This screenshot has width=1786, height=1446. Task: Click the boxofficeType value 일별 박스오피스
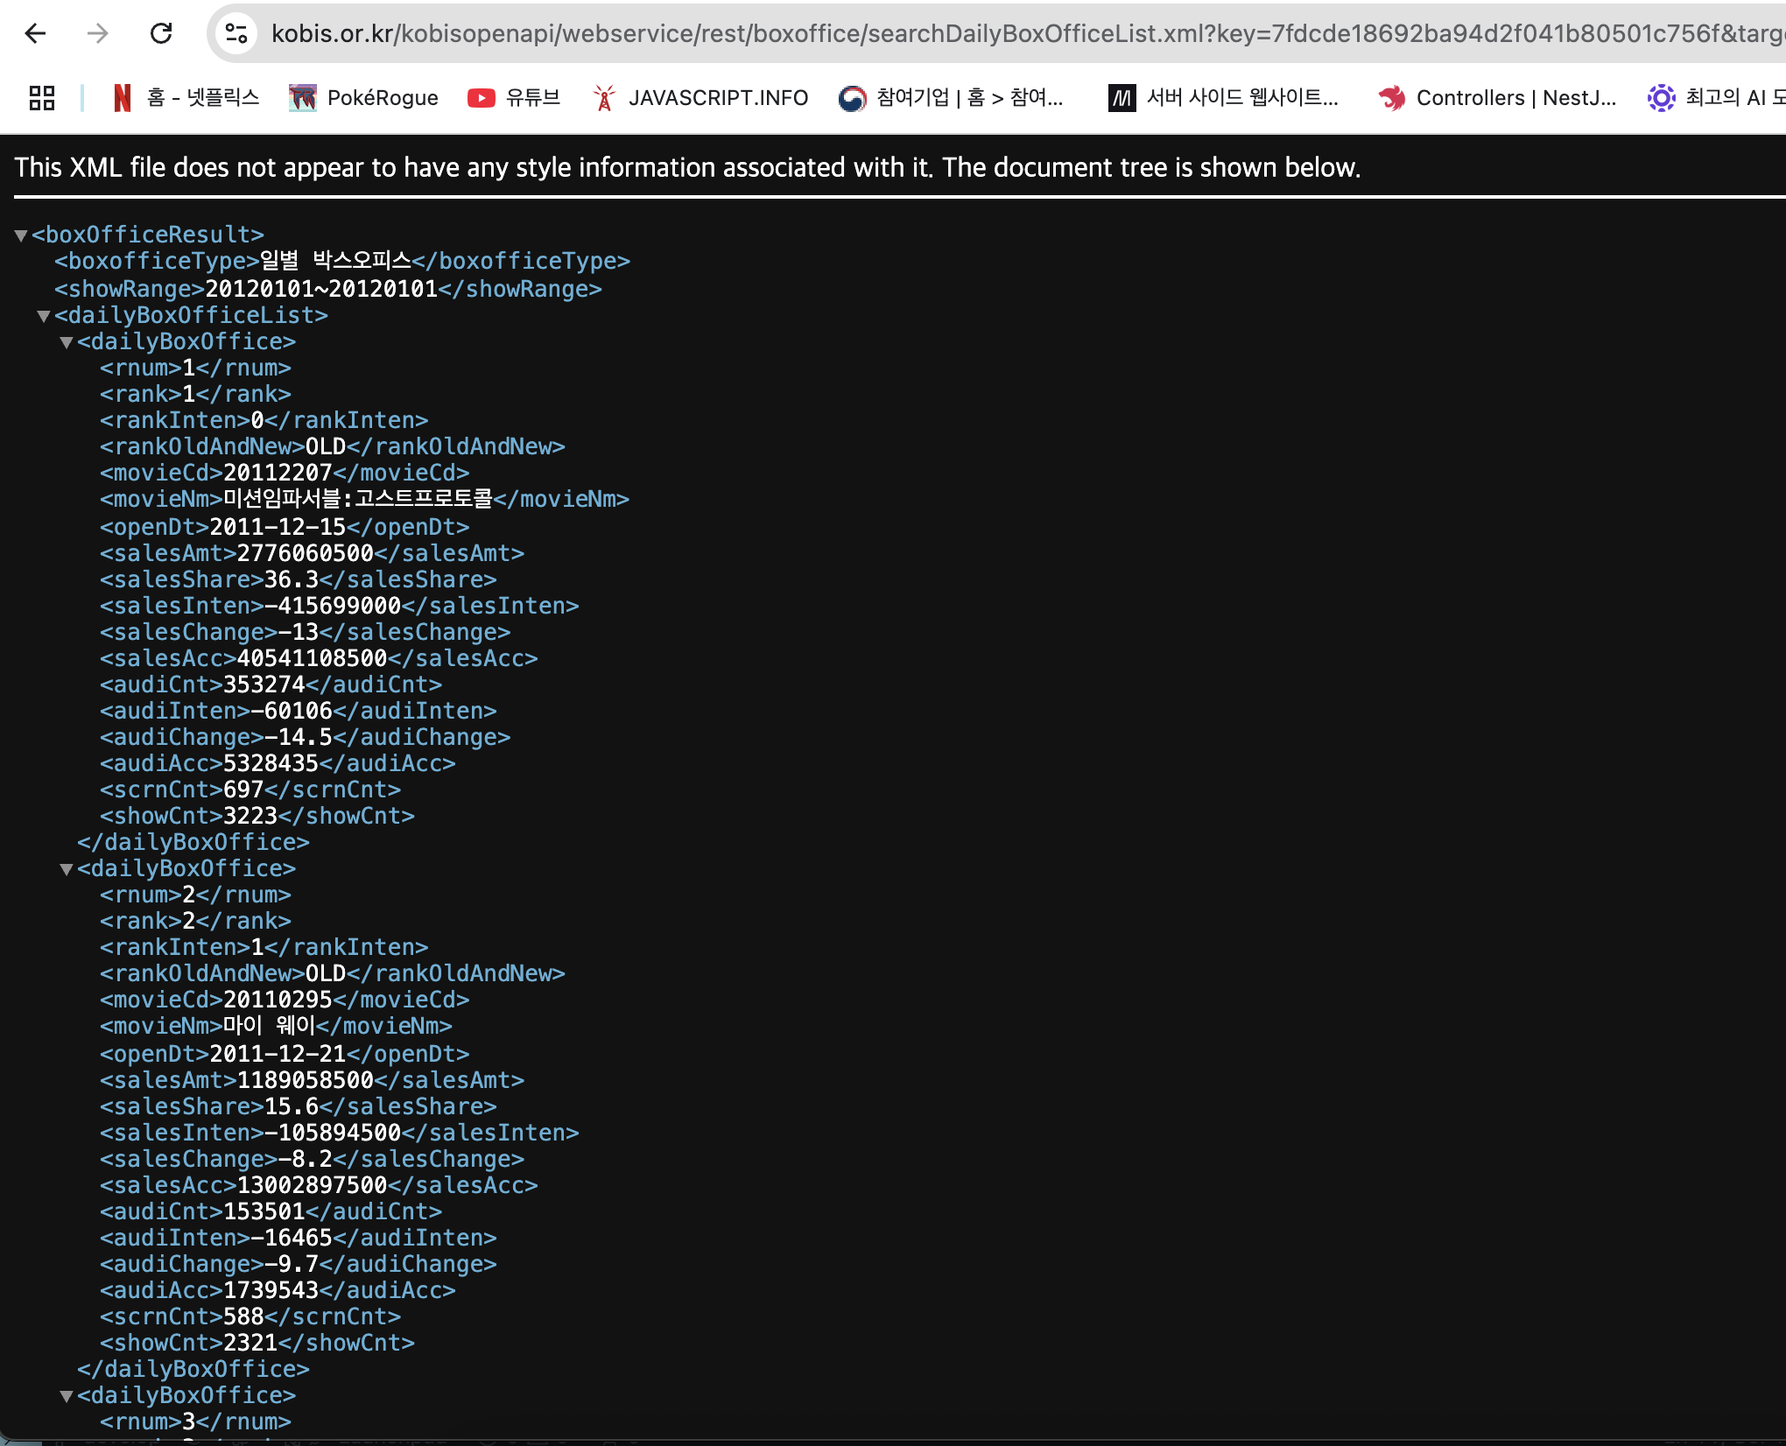point(335,261)
